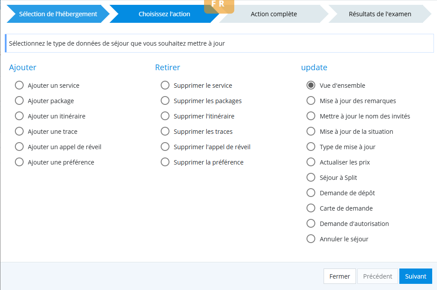
Task: Click the 'Suivant' button
Action: (415, 276)
